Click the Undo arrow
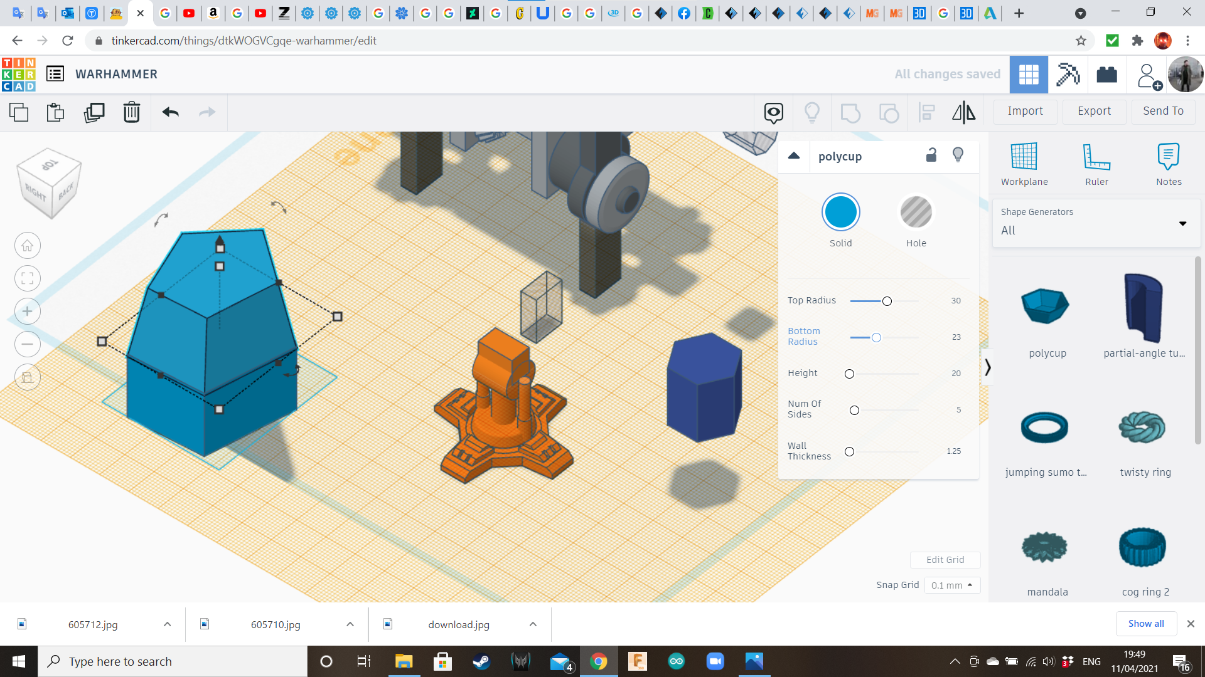Viewport: 1205px width, 677px height. pos(170,112)
